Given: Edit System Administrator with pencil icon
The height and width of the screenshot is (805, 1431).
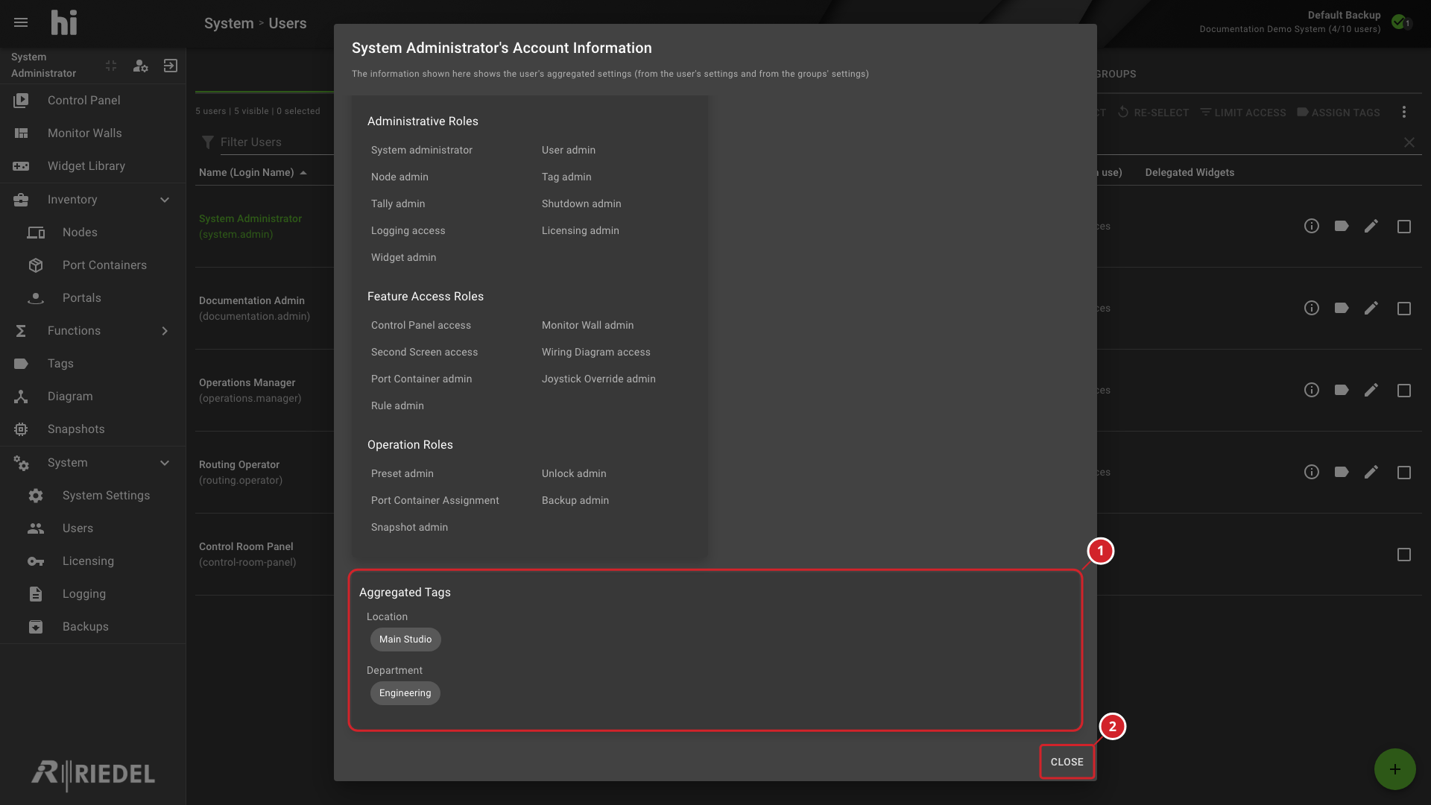Looking at the screenshot, I should click(1371, 227).
